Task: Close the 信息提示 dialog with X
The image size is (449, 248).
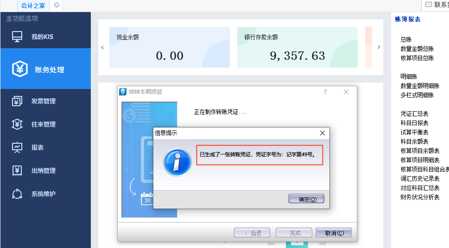Action: coord(323,133)
